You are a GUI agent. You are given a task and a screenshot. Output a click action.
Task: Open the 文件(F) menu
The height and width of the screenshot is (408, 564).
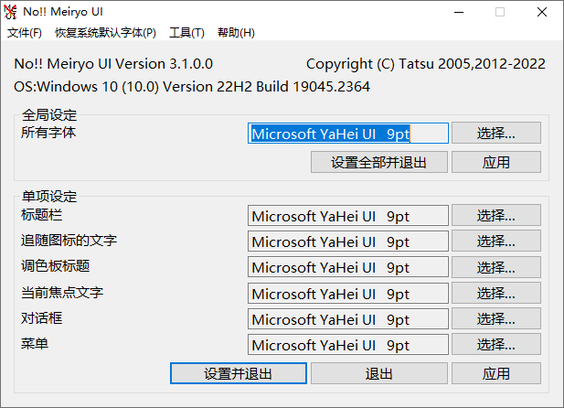click(x=25, y=33)
